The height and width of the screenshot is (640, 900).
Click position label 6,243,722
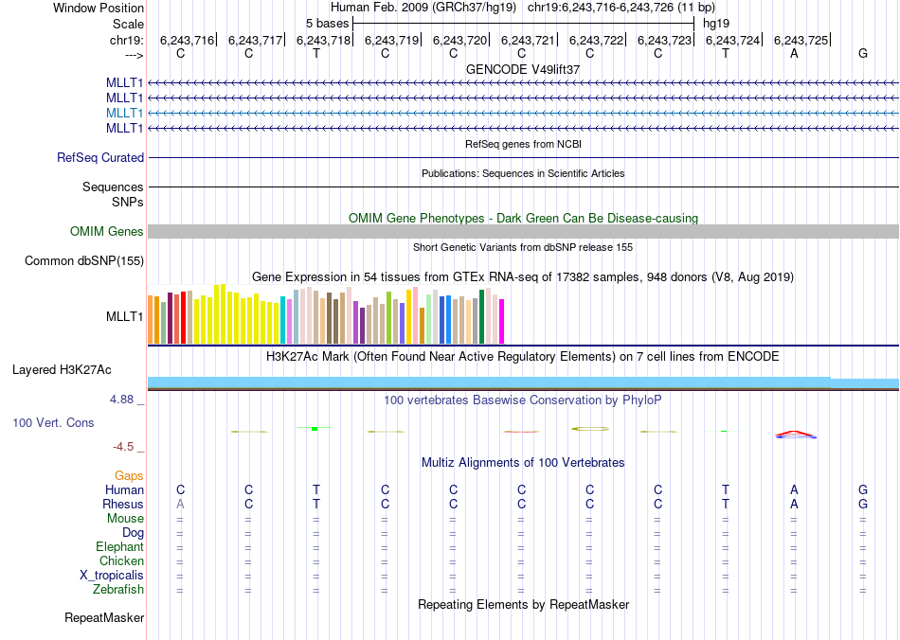(x=596, y=40)
